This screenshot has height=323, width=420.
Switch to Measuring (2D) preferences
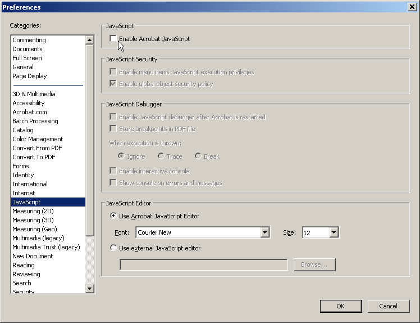(x=34, y=211)
